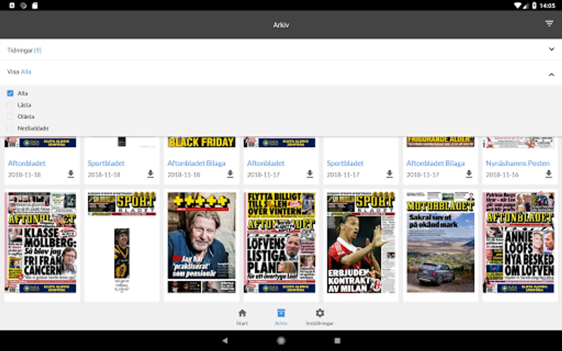Open Klasse Möllberg Aftonbladet cover
562x351 pixels.
[41, 242]
